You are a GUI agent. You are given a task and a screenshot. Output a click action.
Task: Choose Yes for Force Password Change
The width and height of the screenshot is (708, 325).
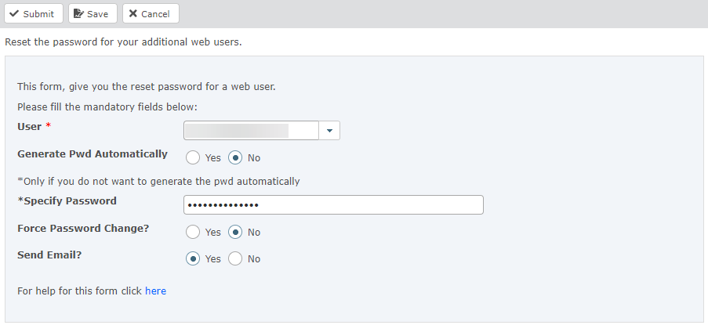point(193,232)
